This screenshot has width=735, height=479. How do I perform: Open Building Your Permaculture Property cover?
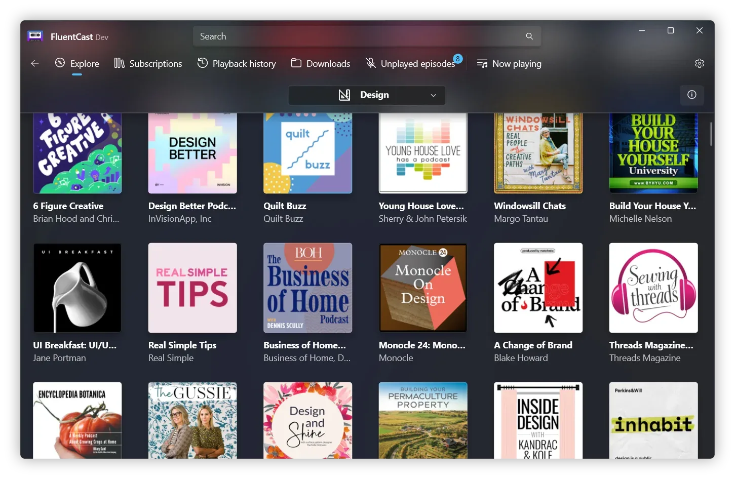point(423,420)
